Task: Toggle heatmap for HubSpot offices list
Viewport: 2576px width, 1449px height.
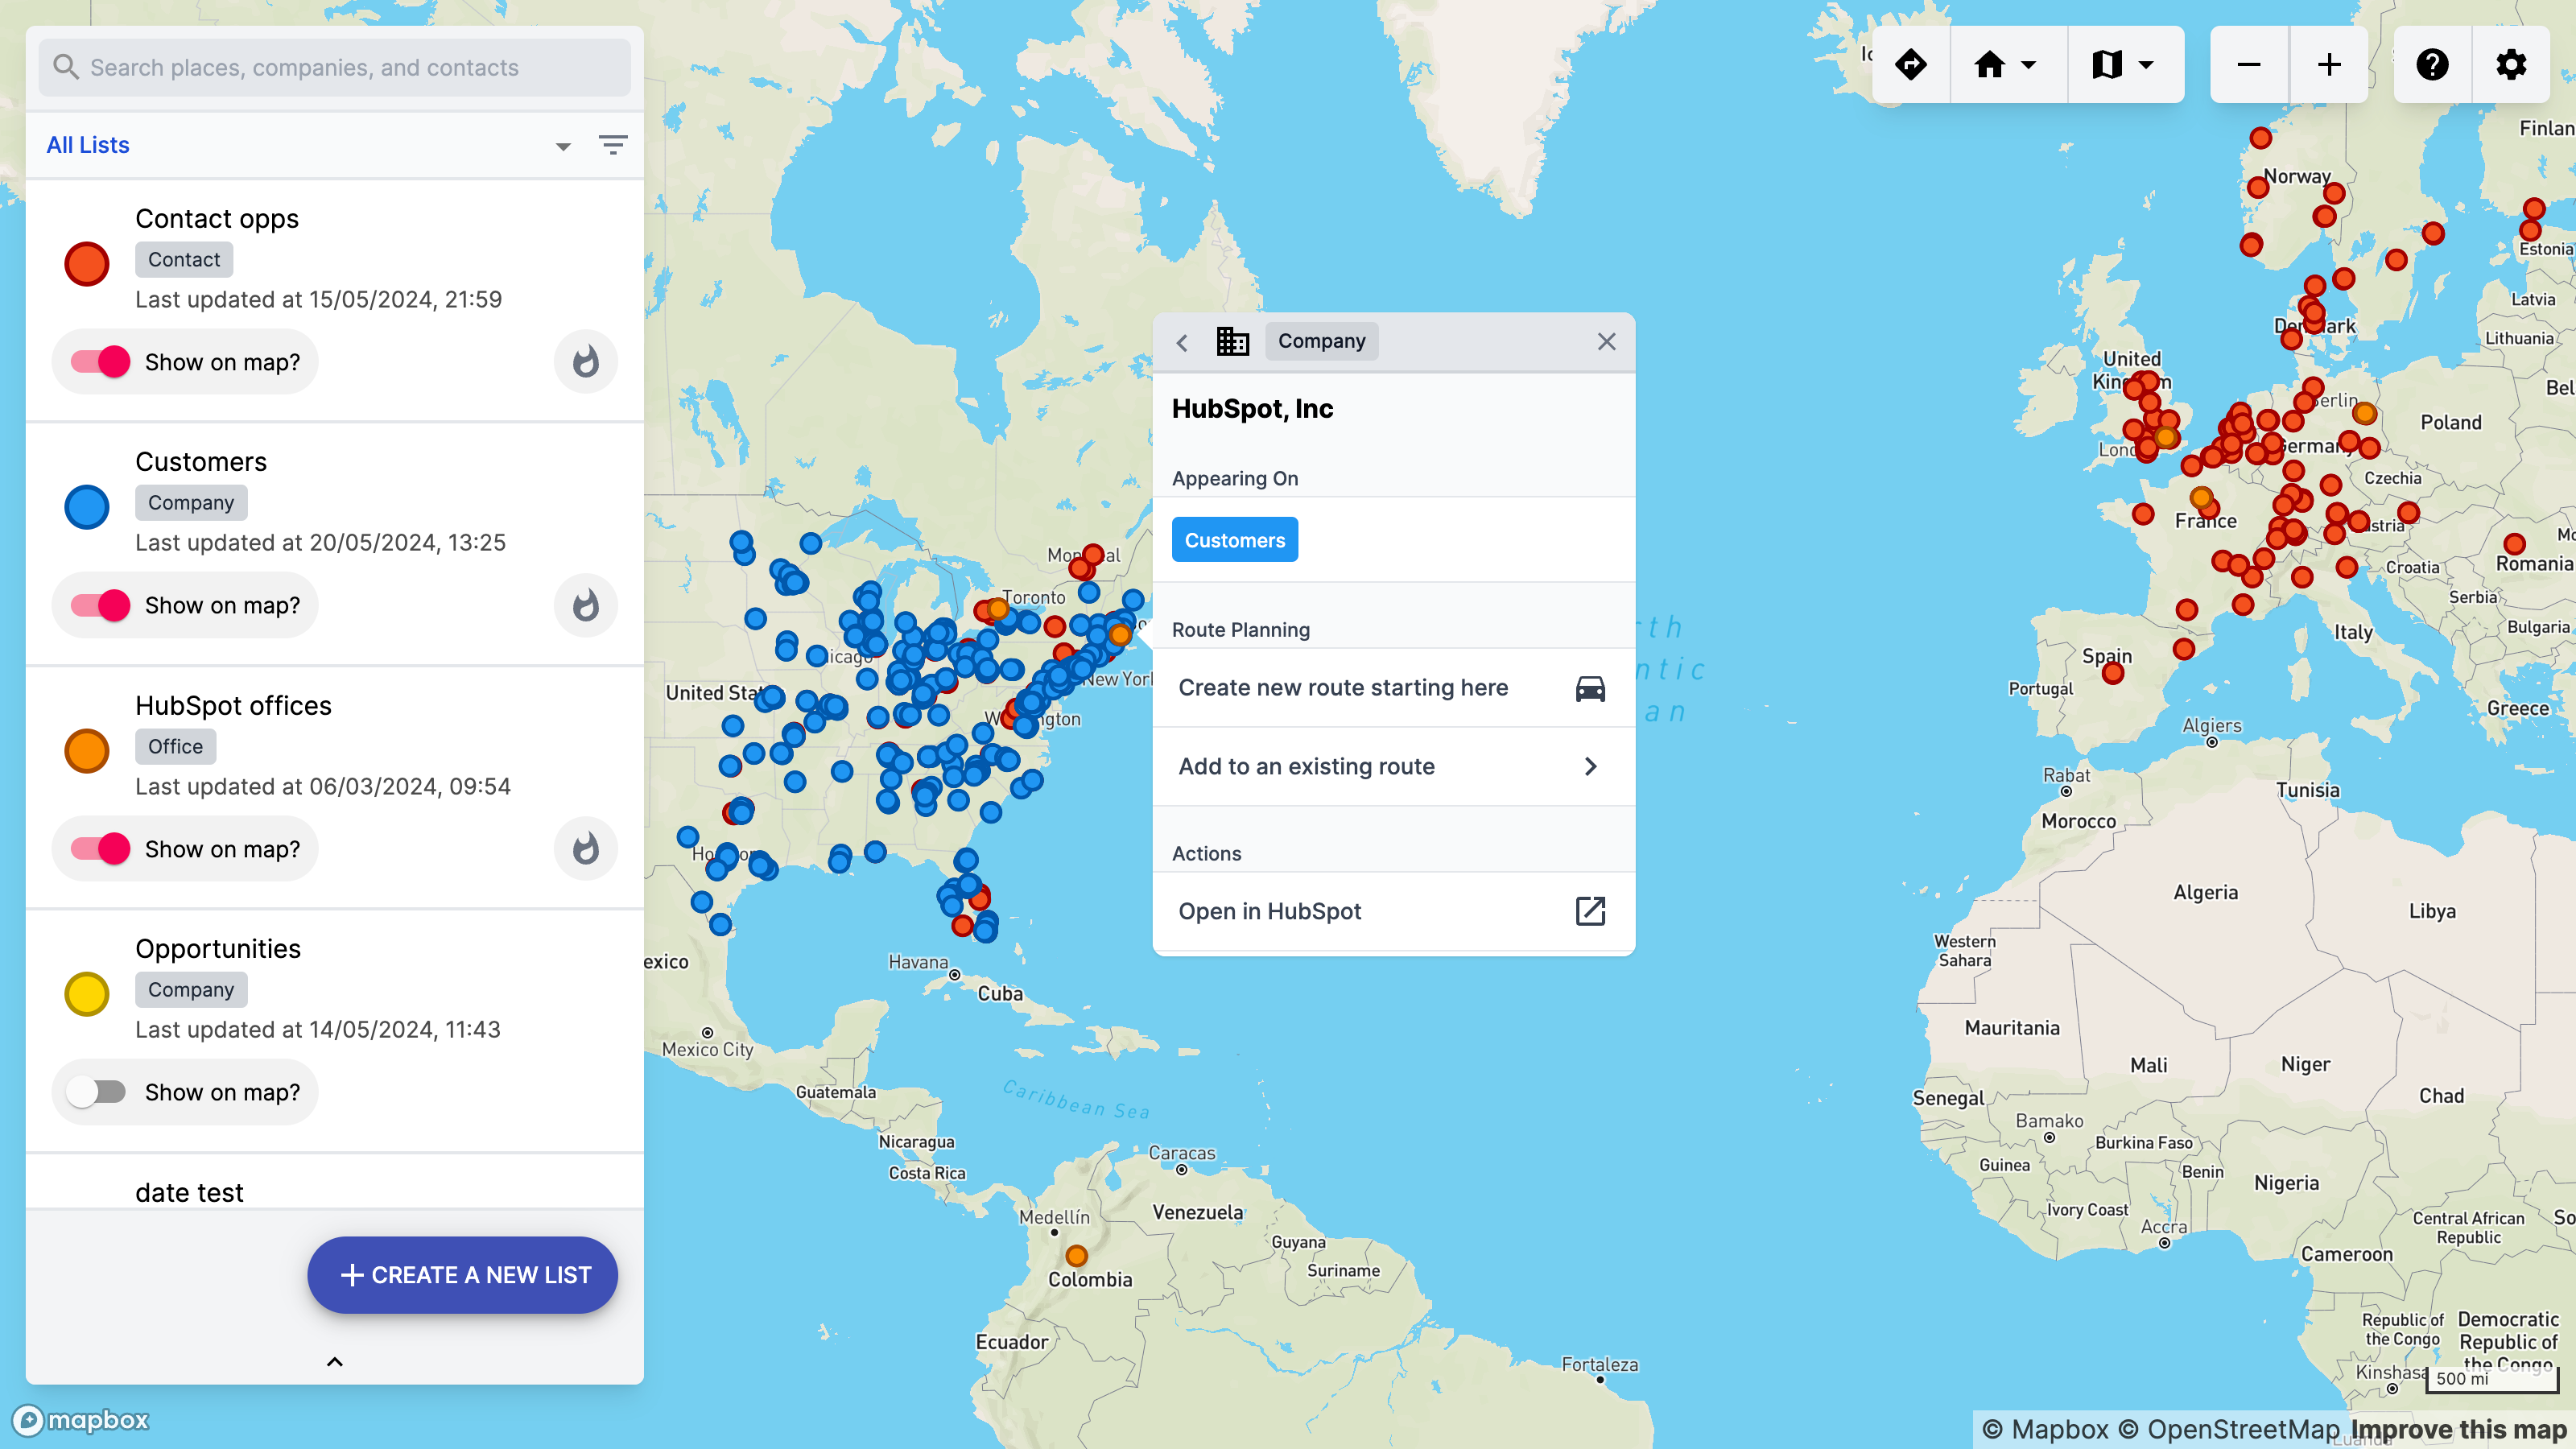Action: pyautogui.click(x=586, y=848)
